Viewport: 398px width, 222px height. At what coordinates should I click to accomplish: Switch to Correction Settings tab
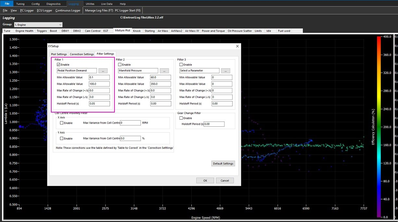(82, 54)
